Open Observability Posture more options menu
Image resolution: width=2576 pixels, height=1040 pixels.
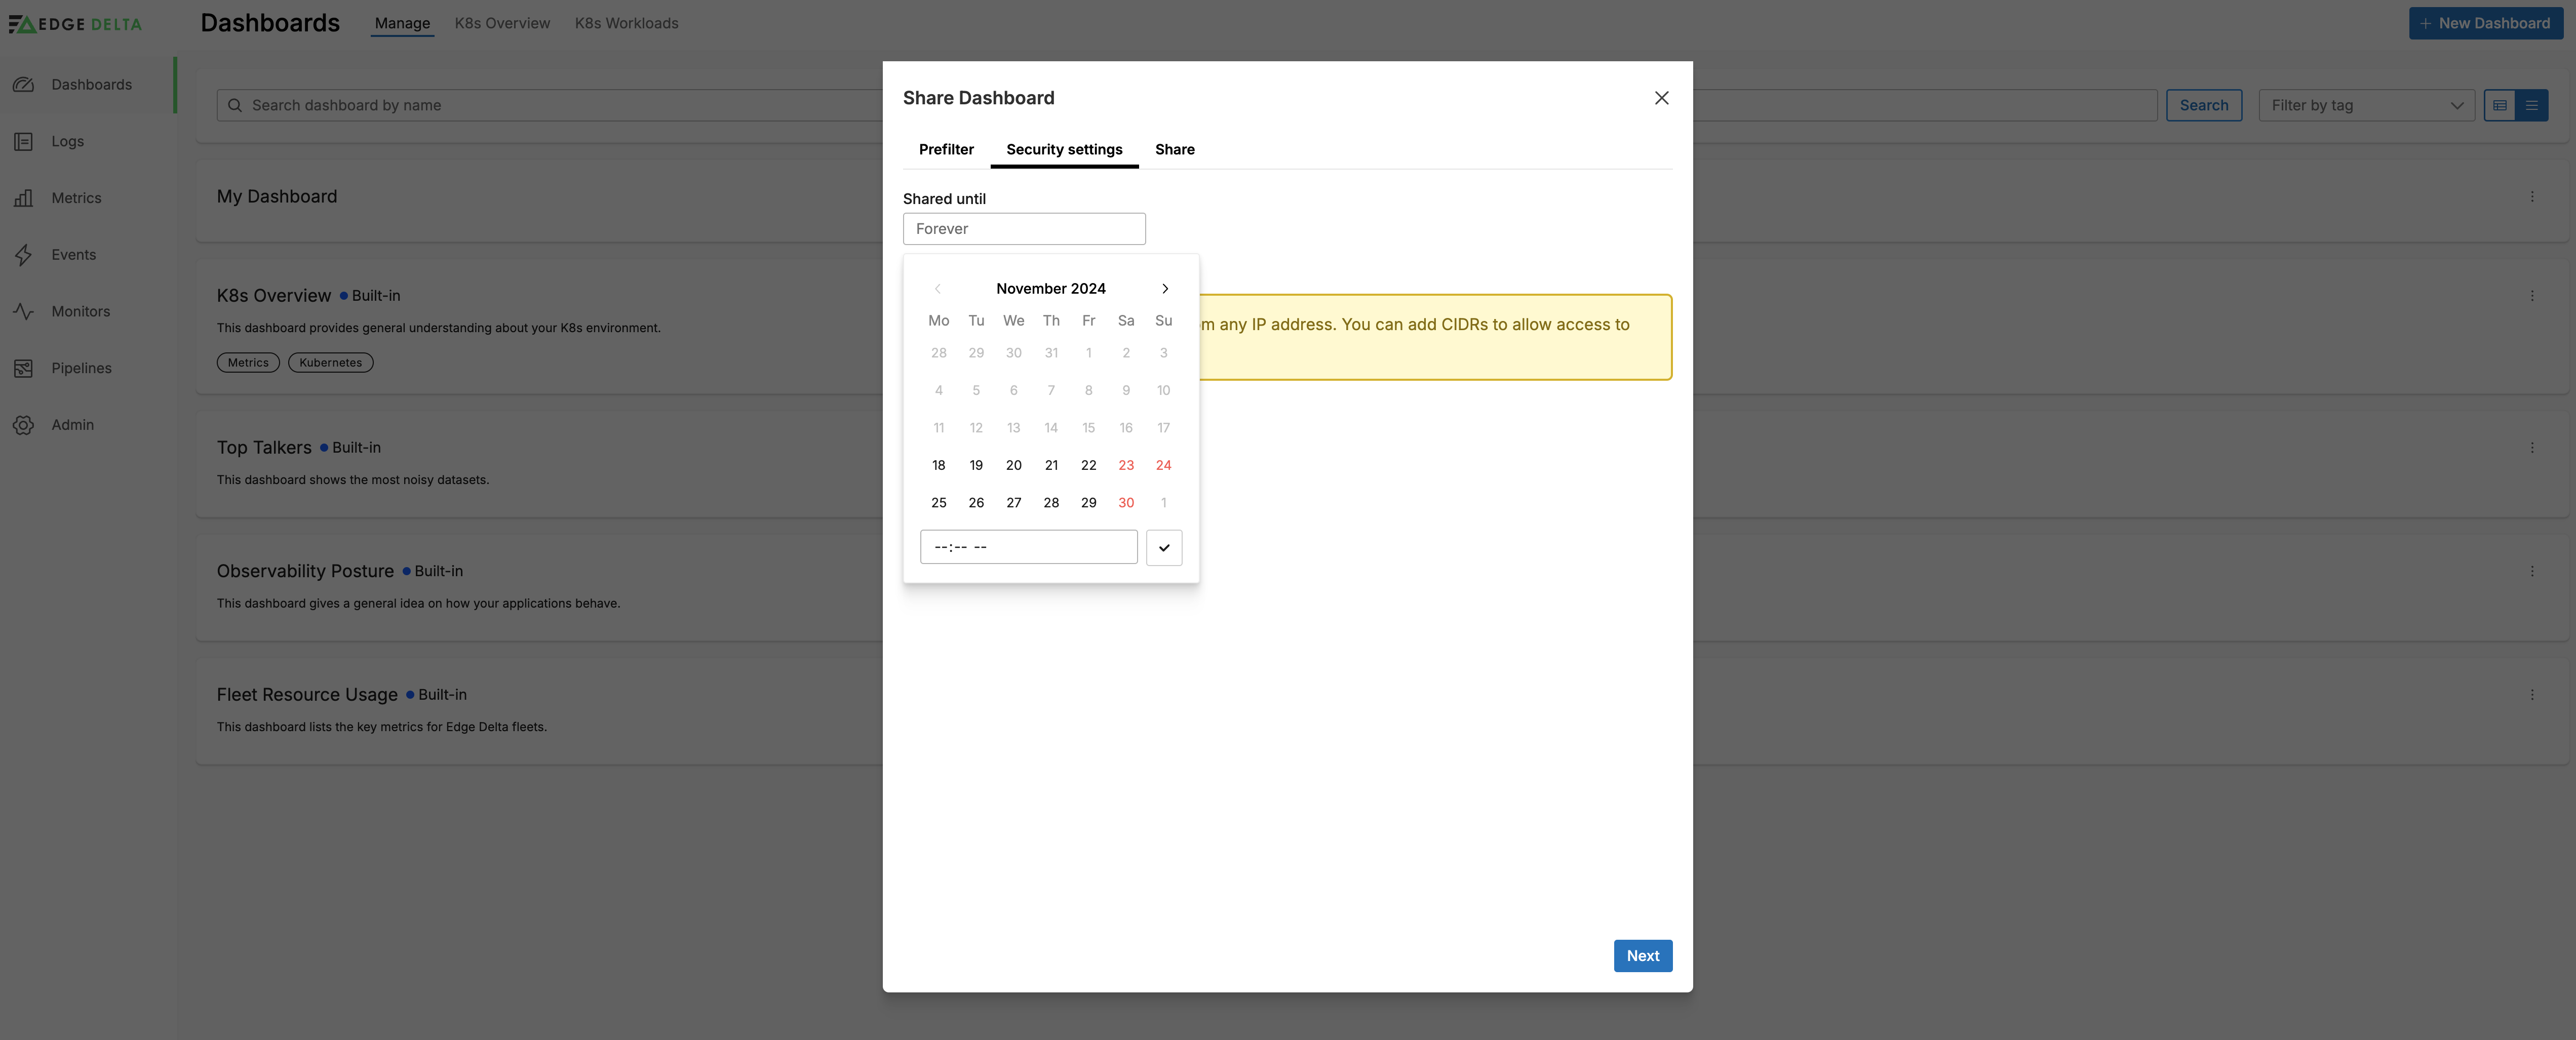pyautogui.click(x=2531, y=571)
